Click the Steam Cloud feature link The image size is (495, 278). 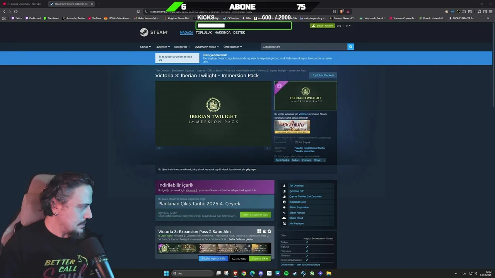tap(308, 218)
